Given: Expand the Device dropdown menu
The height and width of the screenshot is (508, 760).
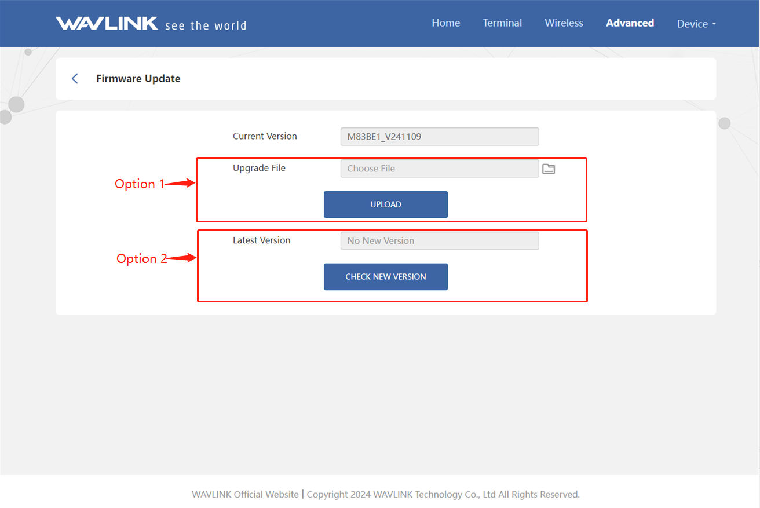Looking at the screenshot, I should 696,24.
